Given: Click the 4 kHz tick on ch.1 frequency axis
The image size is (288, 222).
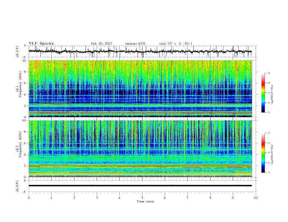Looking at the screenshot, I should [x=25, y=95].
